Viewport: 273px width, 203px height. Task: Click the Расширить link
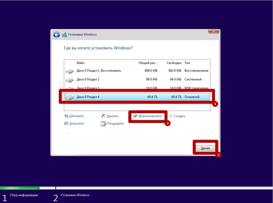pos(115,123)
